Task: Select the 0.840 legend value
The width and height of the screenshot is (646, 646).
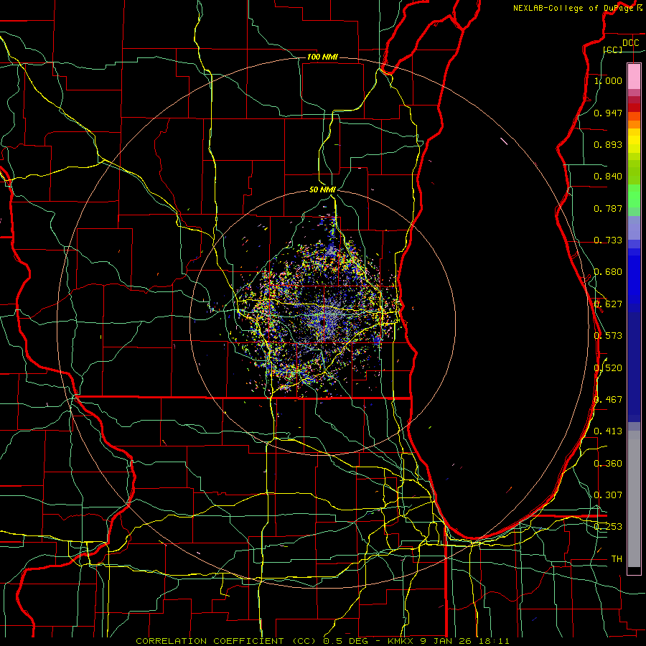Action: click(608, 177)
